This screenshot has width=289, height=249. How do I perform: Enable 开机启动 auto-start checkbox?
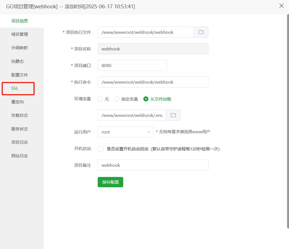100,148
